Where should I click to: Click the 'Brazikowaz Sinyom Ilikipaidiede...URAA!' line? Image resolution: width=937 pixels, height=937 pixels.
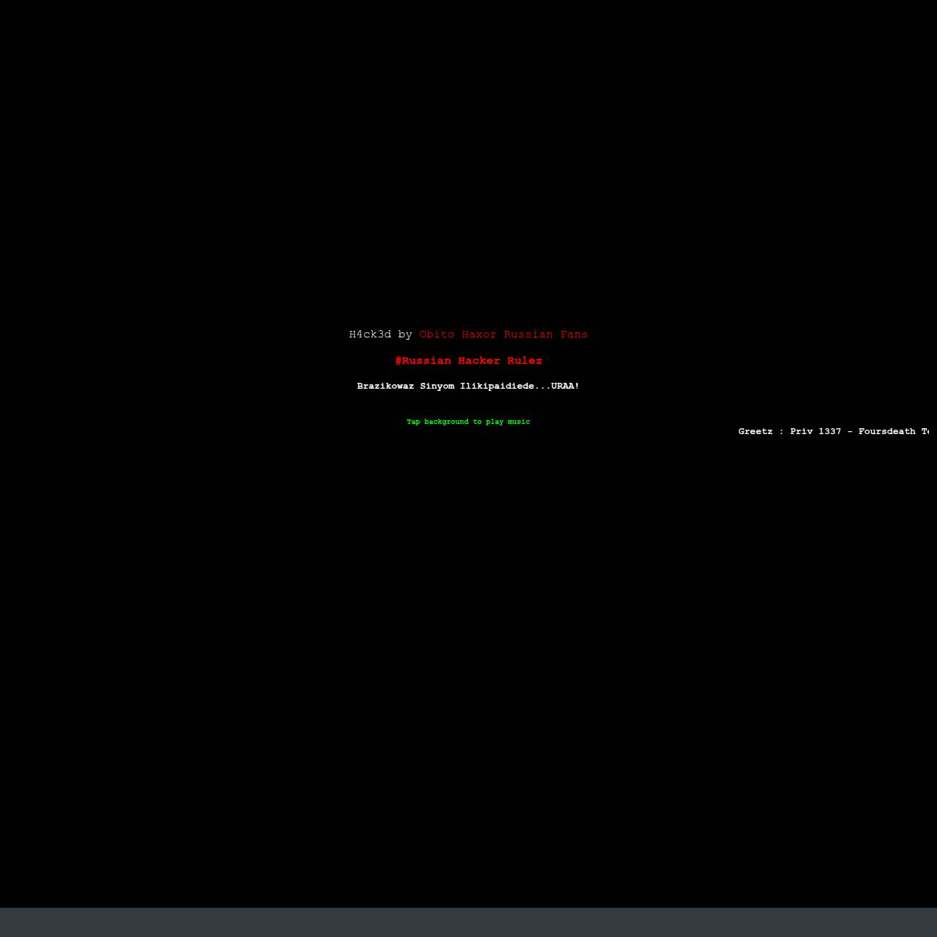468,386
